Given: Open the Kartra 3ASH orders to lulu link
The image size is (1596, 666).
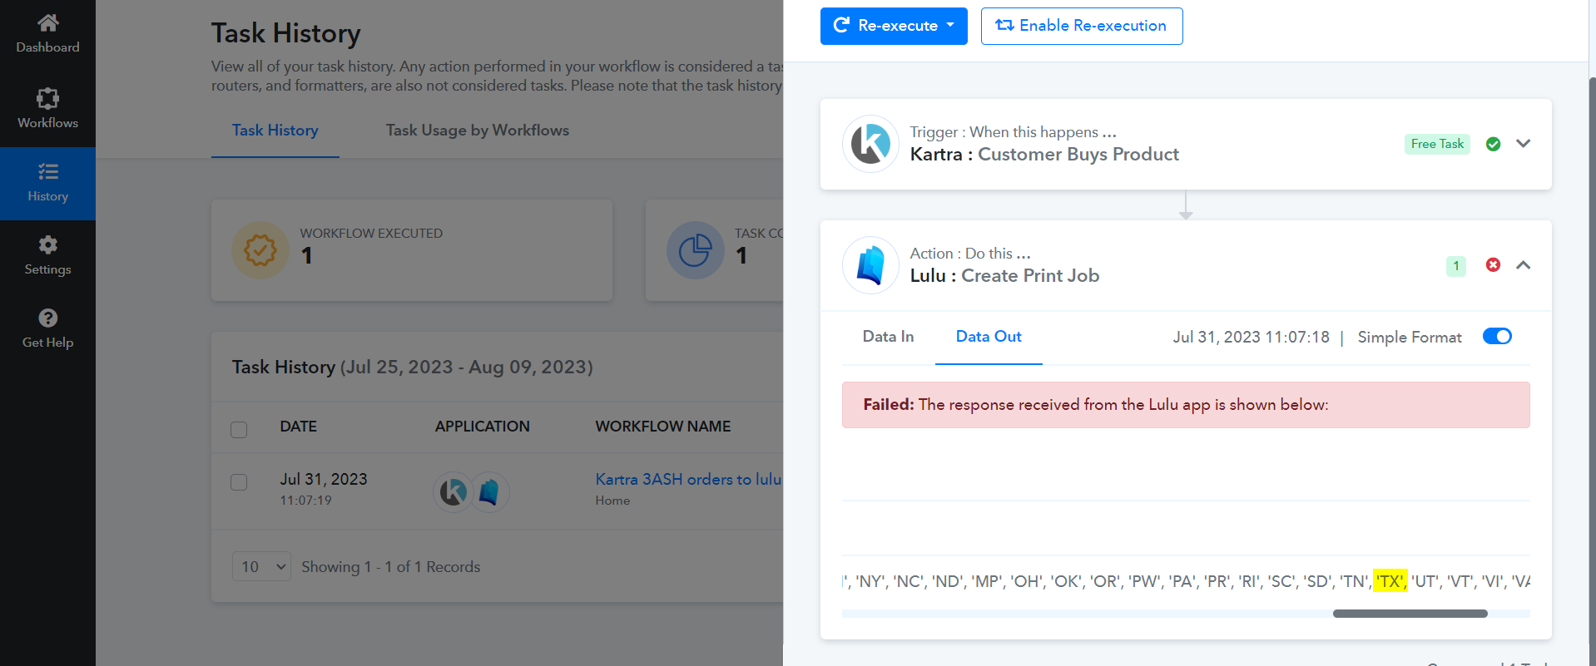Looking at the screenshot, I should click(688, 479).
